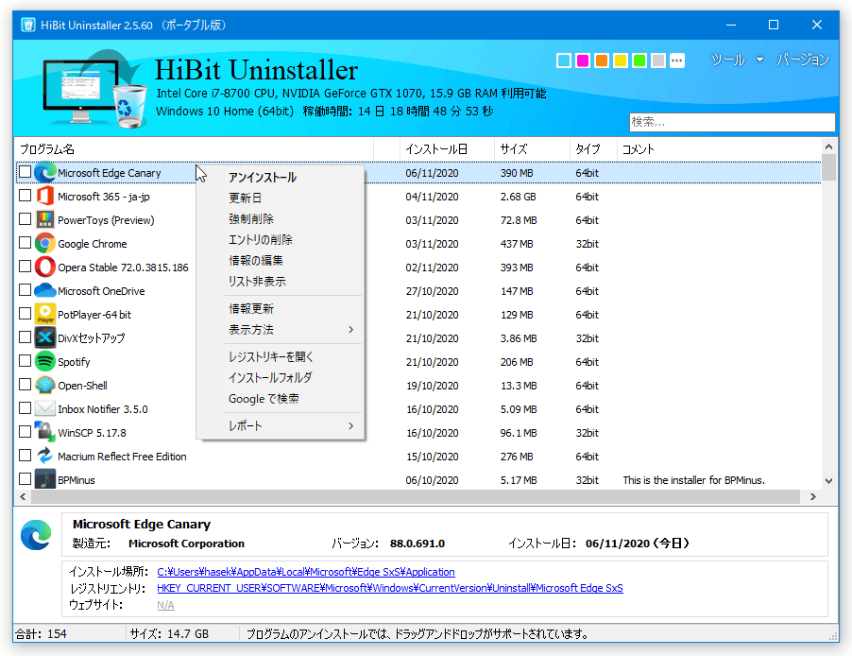Enable the PotPlayer-64 bit checkbox
Image resolution: width=852 pixels, height=656 pixels.
click(25, 314)
